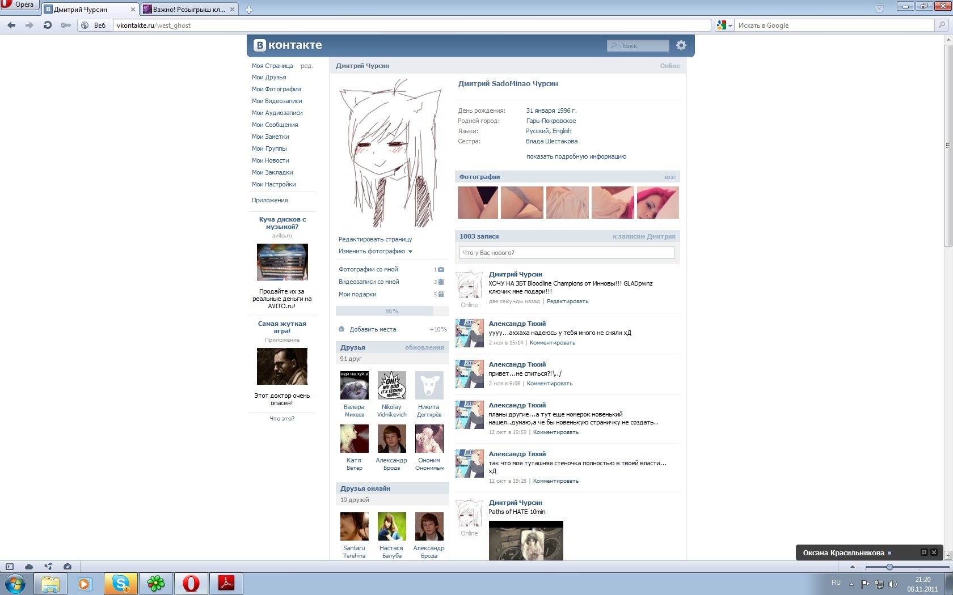Image resolution: width=953 pixels, height=595 pixels.
Task: Open Skype from the taskbar
Action: click(x=120, y=583)
